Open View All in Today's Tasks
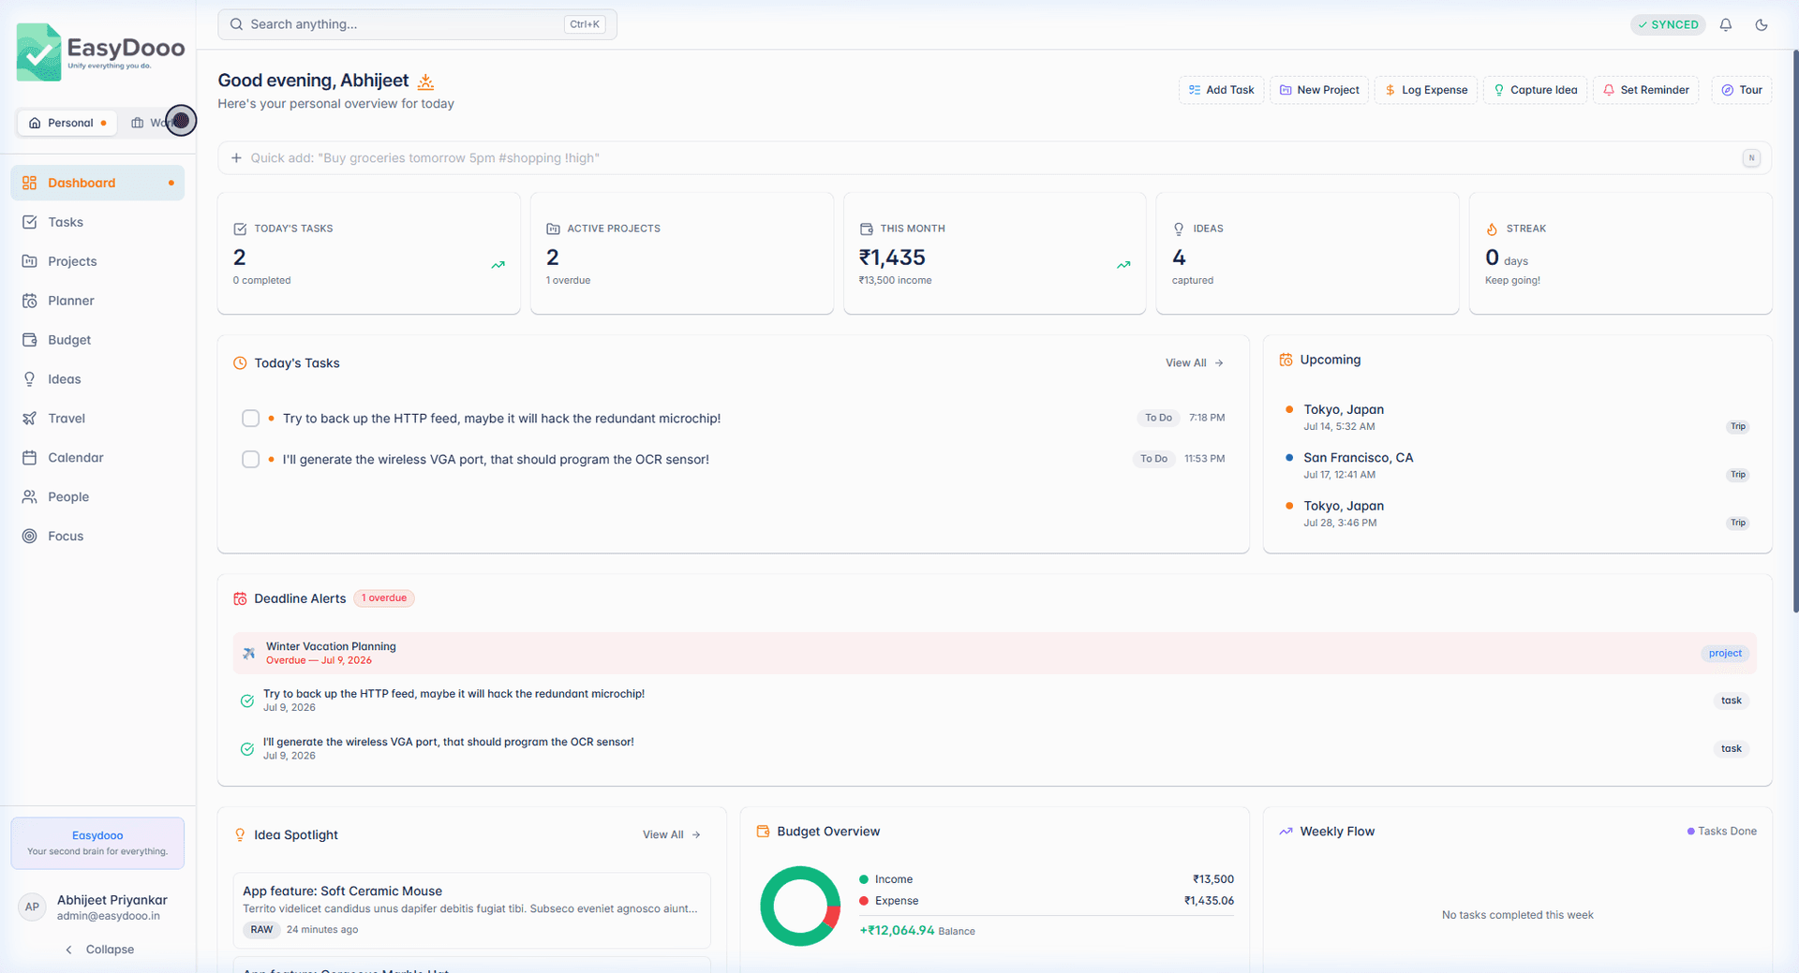 pos(1195,363)
